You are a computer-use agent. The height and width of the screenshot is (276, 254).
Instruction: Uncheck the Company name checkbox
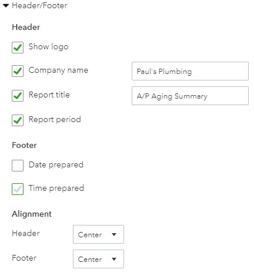click(x=18, y=71)
